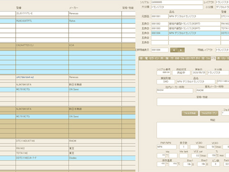The image size is (229, 172).
Task: Select the DDTC114ECA-7-F Diodes row
Action: [68, 158]
